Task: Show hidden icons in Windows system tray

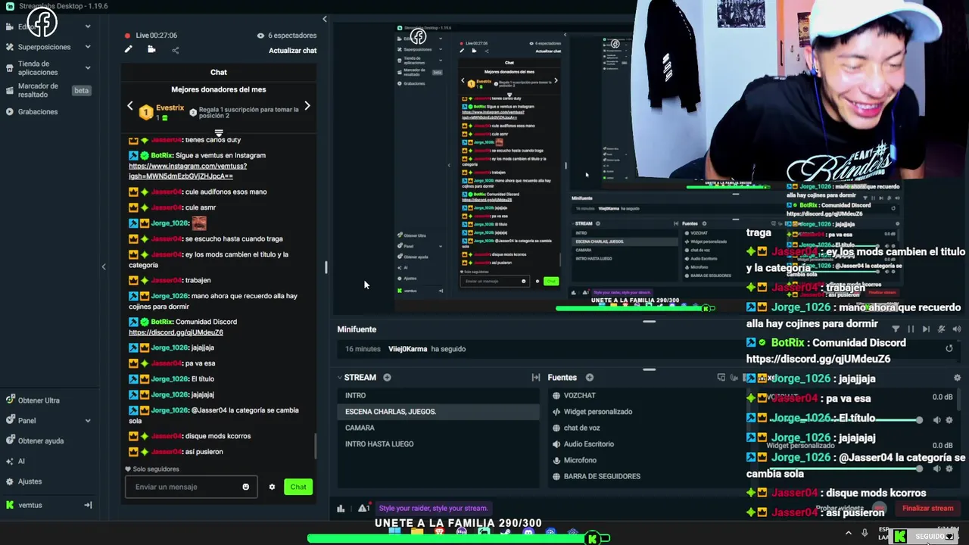Action: point(848,533)
